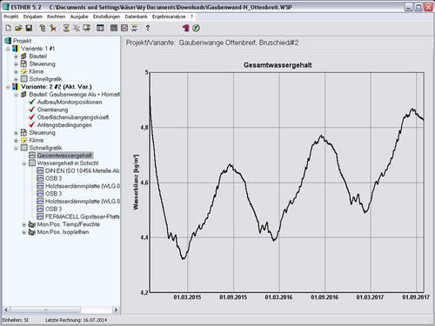Click the question mark toolbar icon
The height and width of the screenshot is (326, 435).
pyautogui.click(x=148, y=28)
